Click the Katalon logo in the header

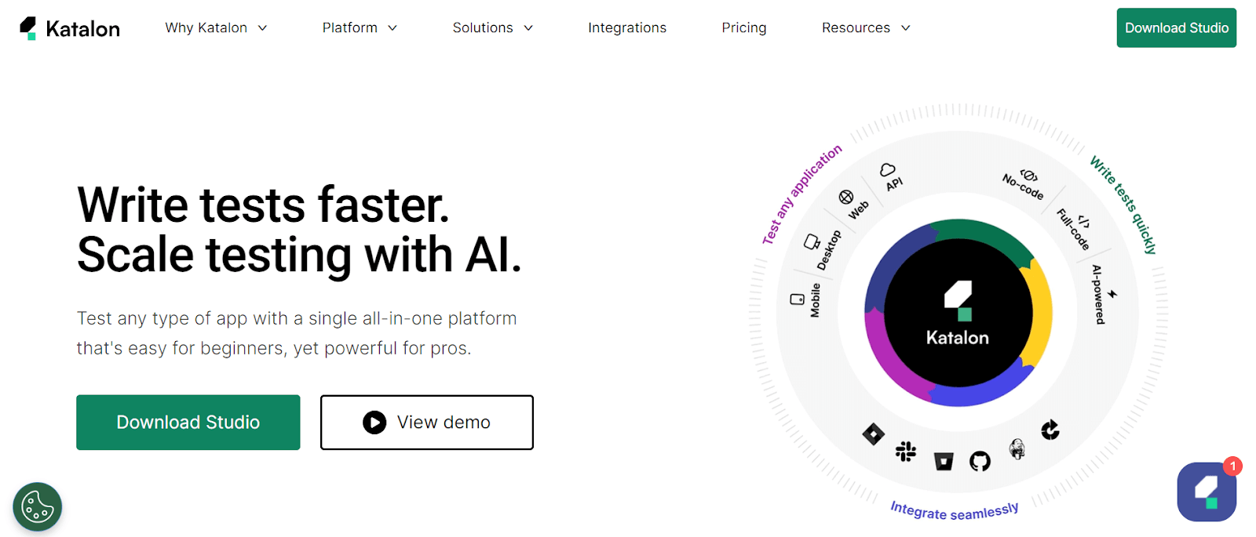68,27
